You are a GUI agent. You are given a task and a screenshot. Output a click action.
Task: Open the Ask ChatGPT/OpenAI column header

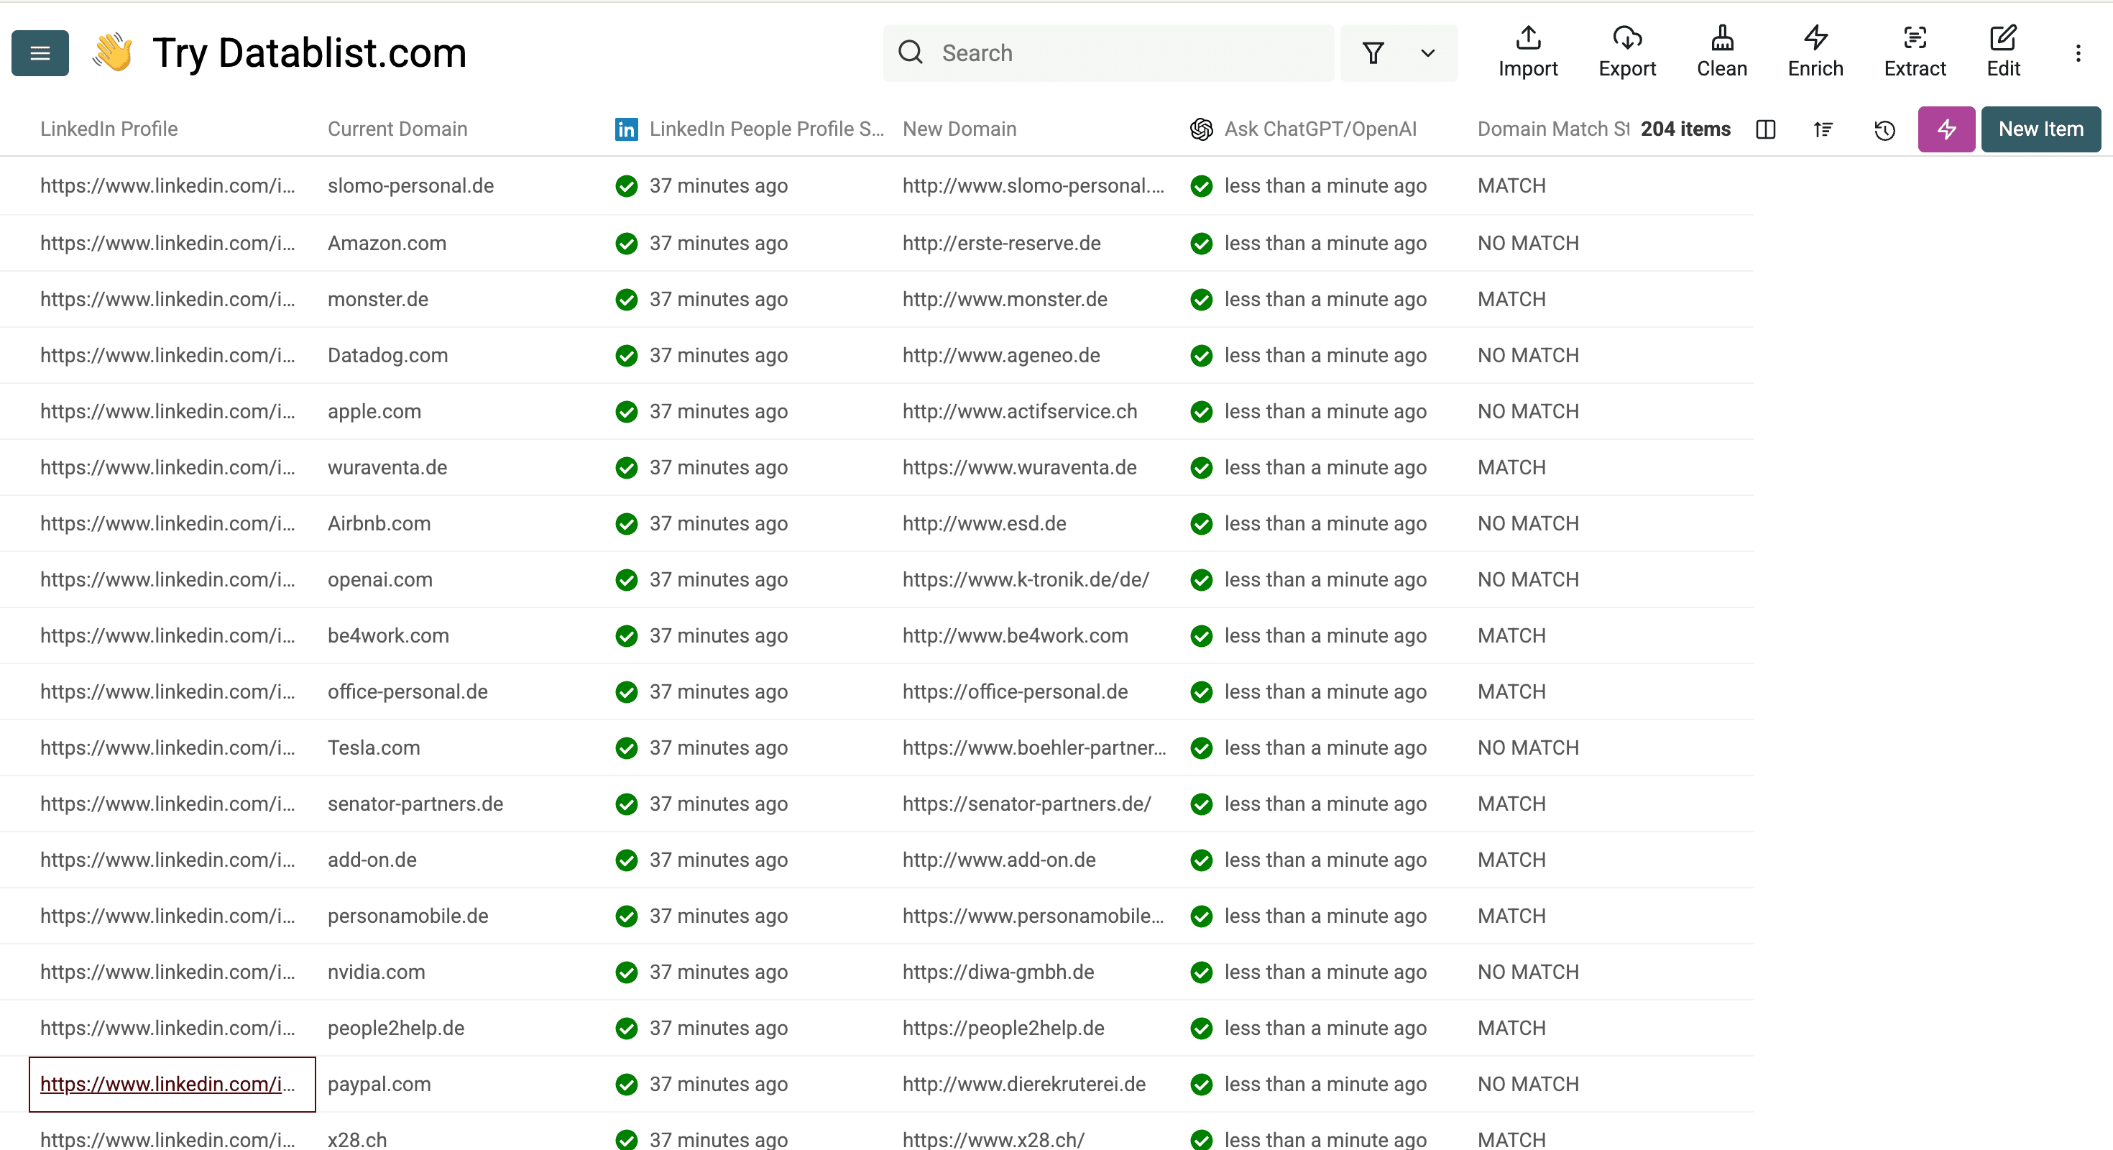[x=1319, y=129]
